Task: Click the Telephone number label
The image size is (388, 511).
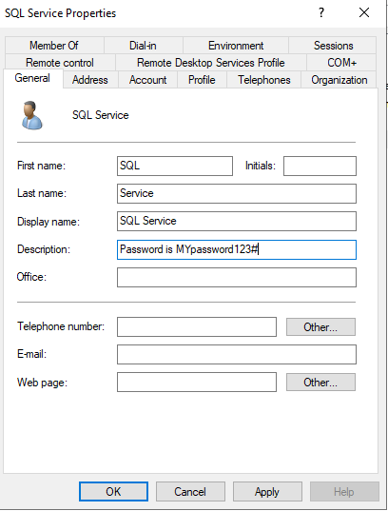Action: (61, 326)
